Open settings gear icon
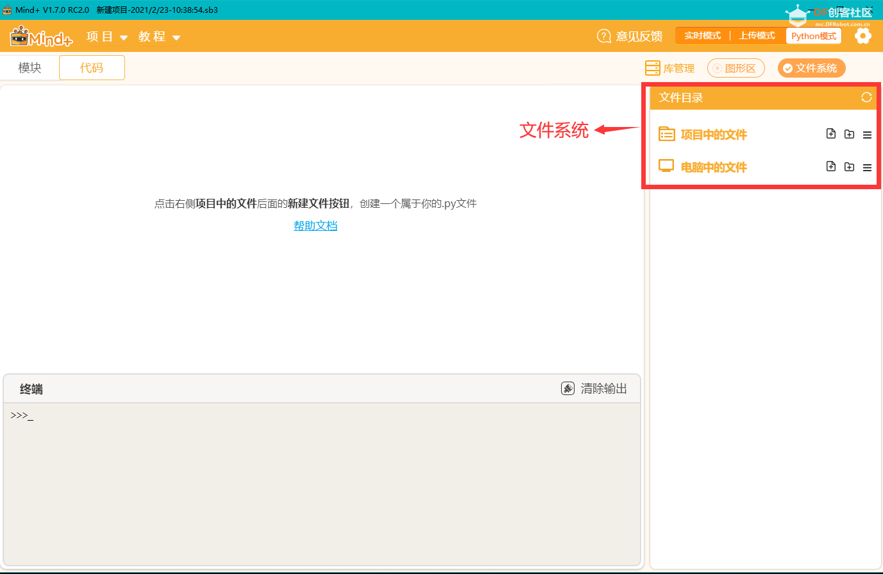The width and height of the screenshot is (883, 574). click(x=863, y=36)
